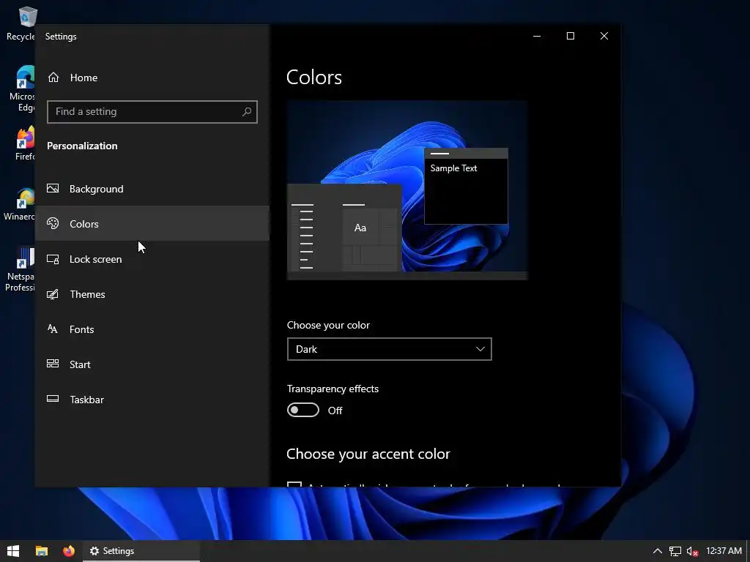Open Background personalization page
This screenshot has width=750, height=562.
tap(152, 189)
